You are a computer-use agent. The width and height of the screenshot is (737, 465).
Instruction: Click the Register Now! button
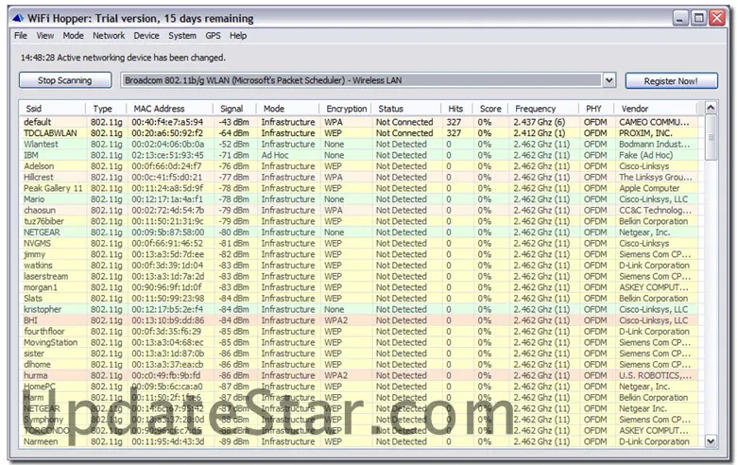671,81
